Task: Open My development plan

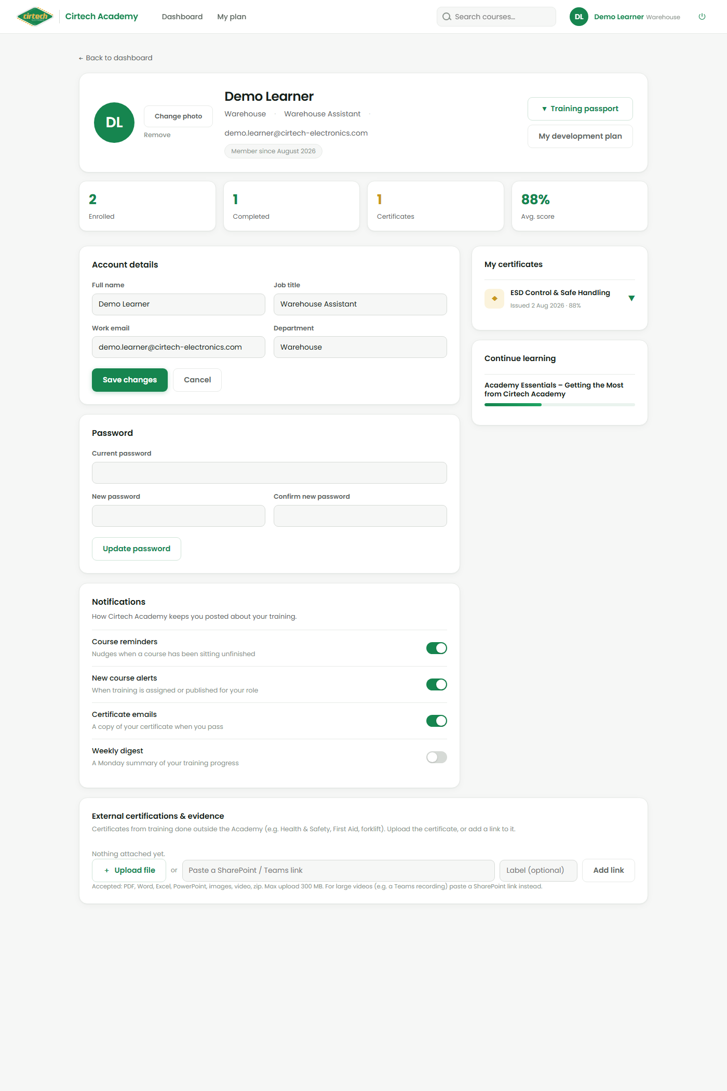Action: click(x=580, y=136)
